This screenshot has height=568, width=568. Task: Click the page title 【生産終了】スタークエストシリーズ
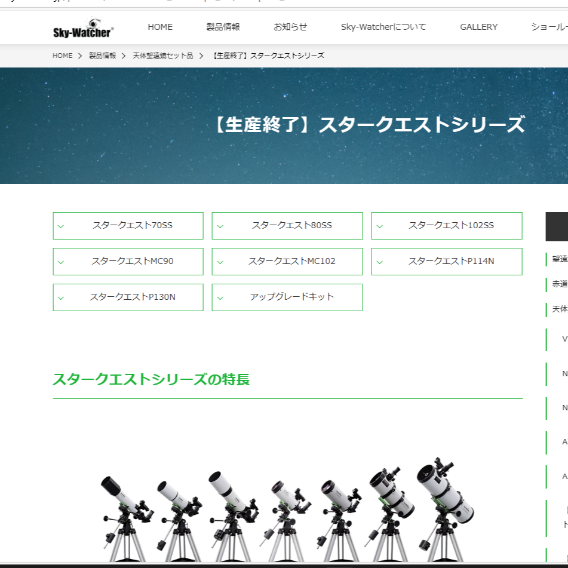368,125
